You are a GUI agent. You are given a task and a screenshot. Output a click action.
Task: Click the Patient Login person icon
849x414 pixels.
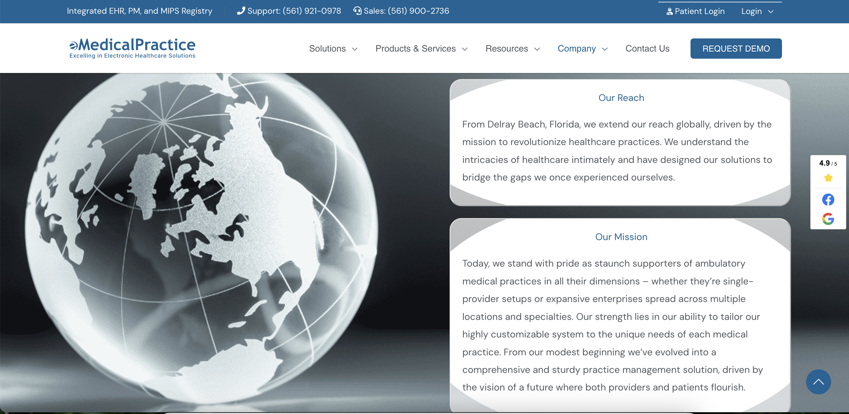669,12
